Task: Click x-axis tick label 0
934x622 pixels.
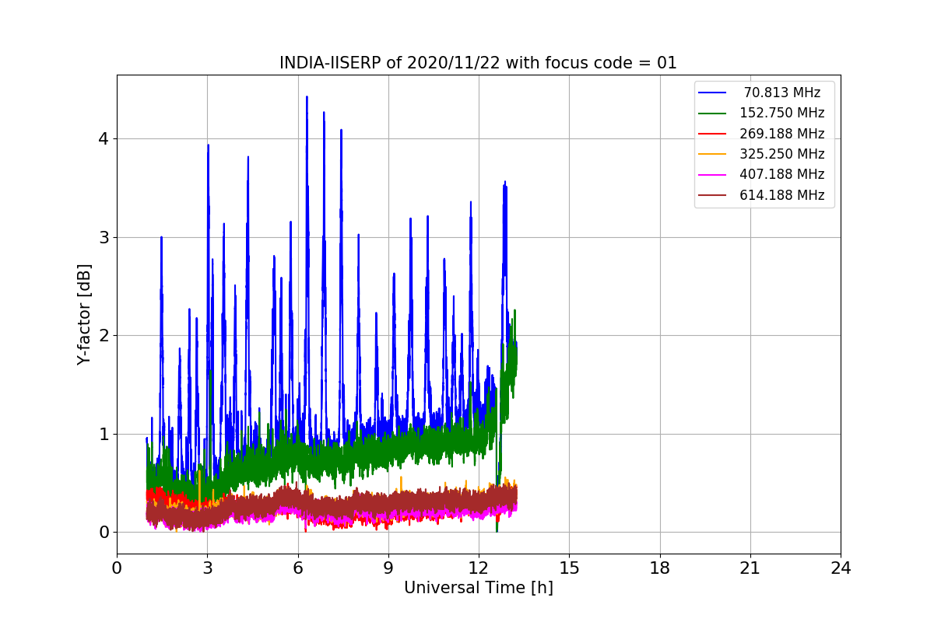Action: point(117,568)
